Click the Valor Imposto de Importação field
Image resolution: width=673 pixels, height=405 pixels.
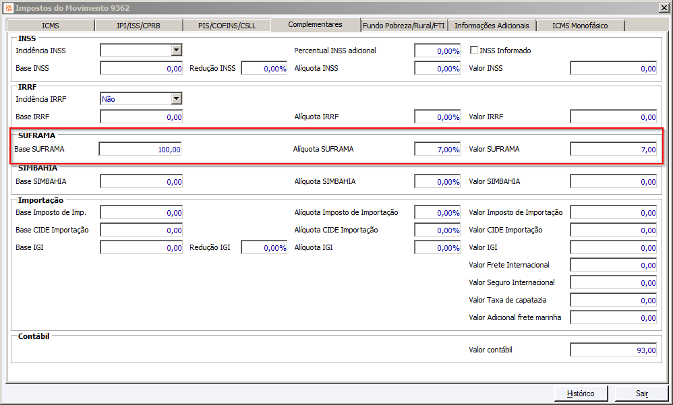click(x=614, y=212)
